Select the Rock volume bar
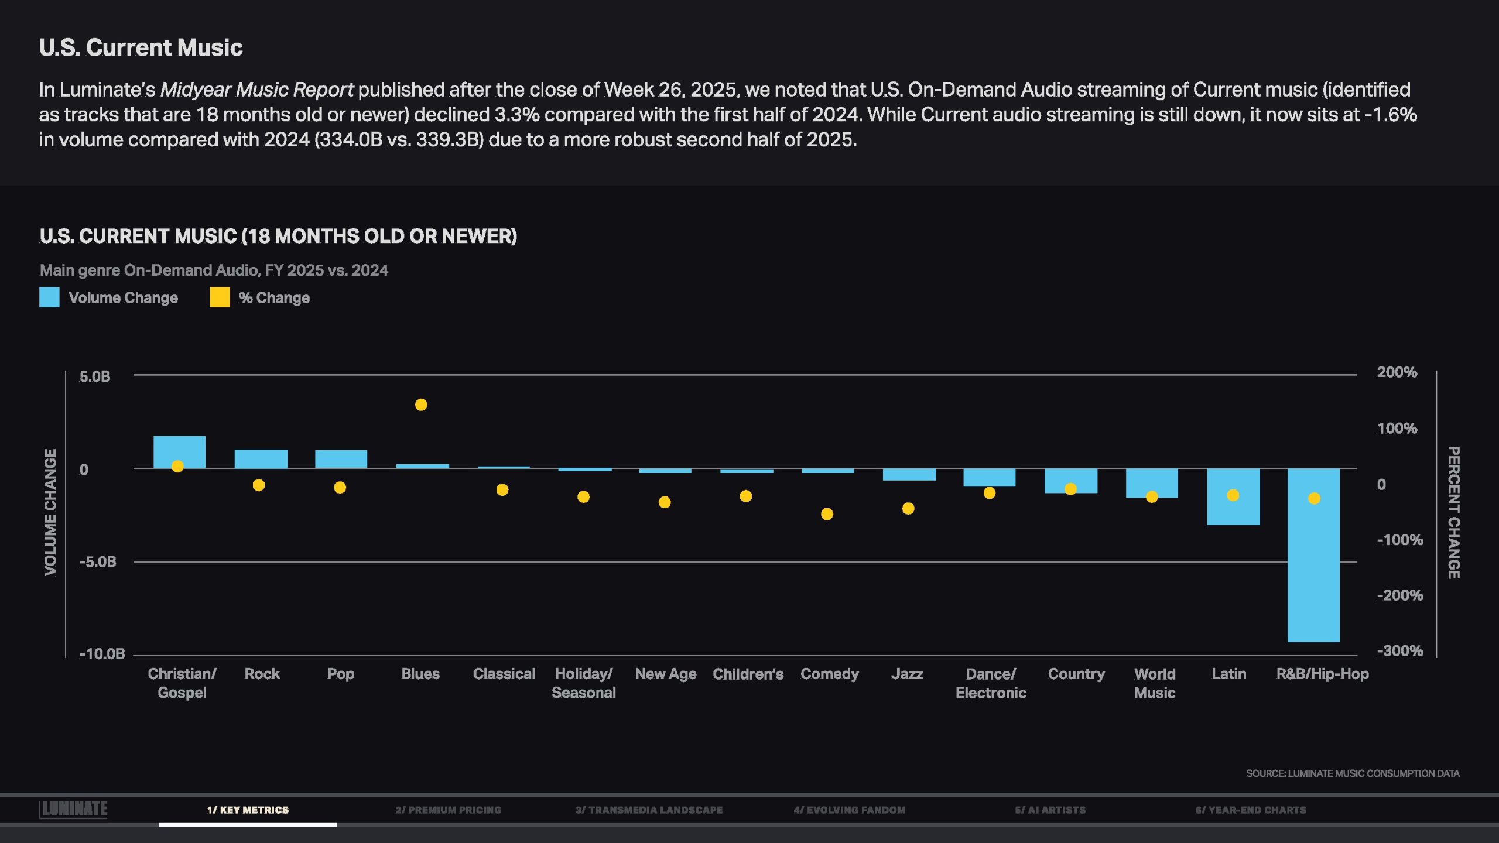This screenshot has height=843, width=1499. click(x=261, y=458)
